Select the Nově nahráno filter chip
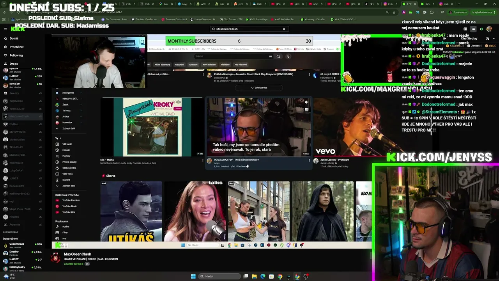499x281 pixels. 209,64
